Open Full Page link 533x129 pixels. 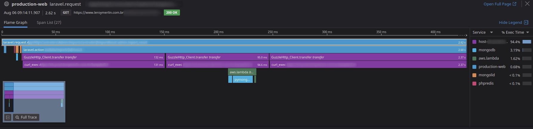click(x=500, y=4)
